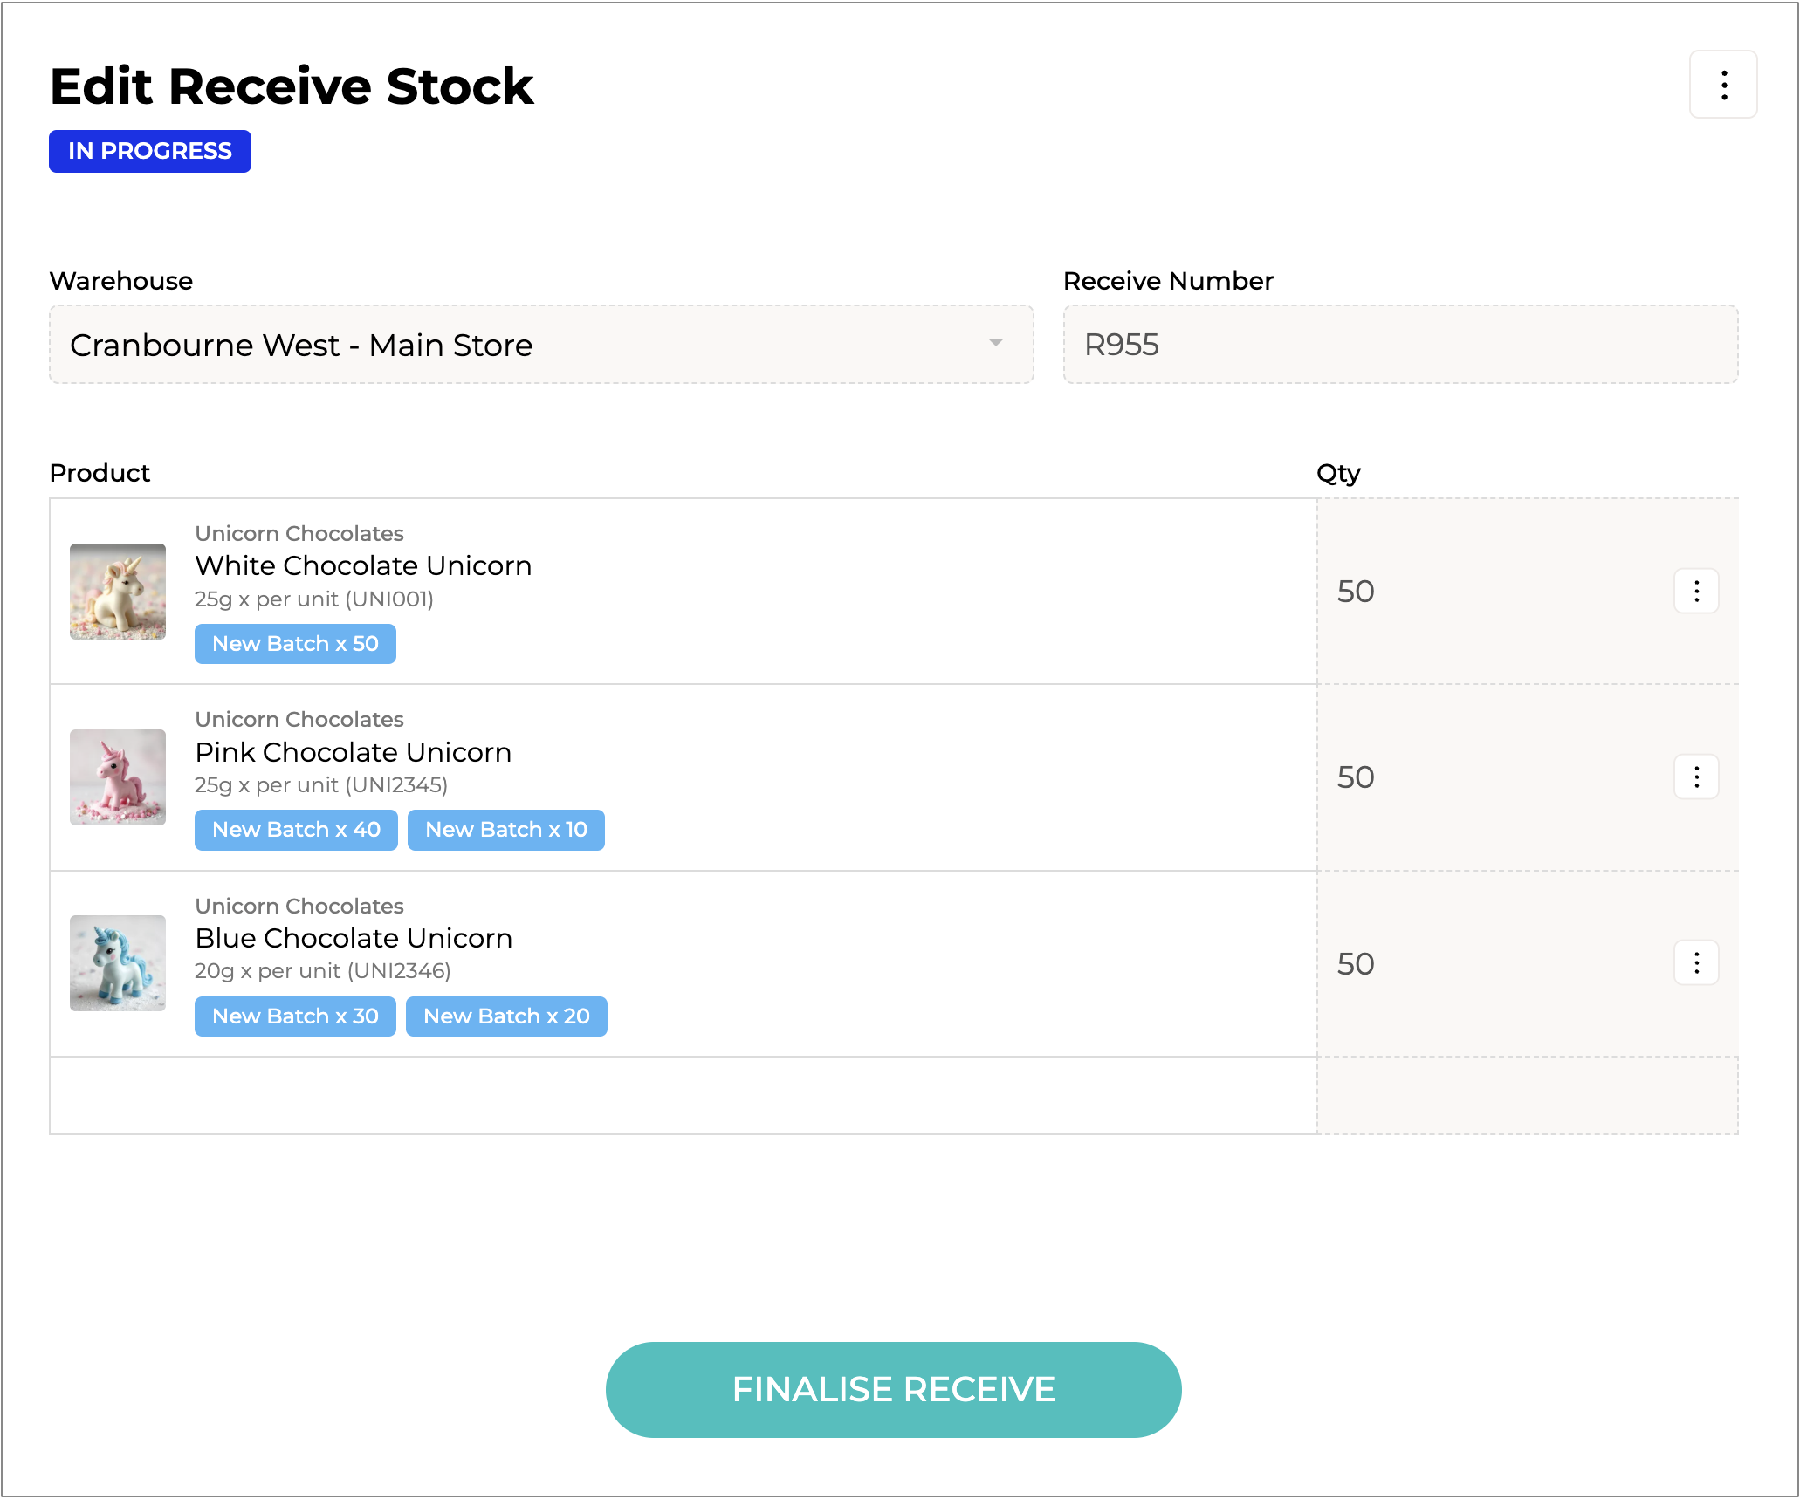Click New Batch x 40 tag

pyautogui.click(x=296, y=830)
